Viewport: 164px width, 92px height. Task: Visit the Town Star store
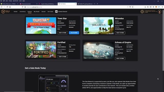(x=63, y=33)
